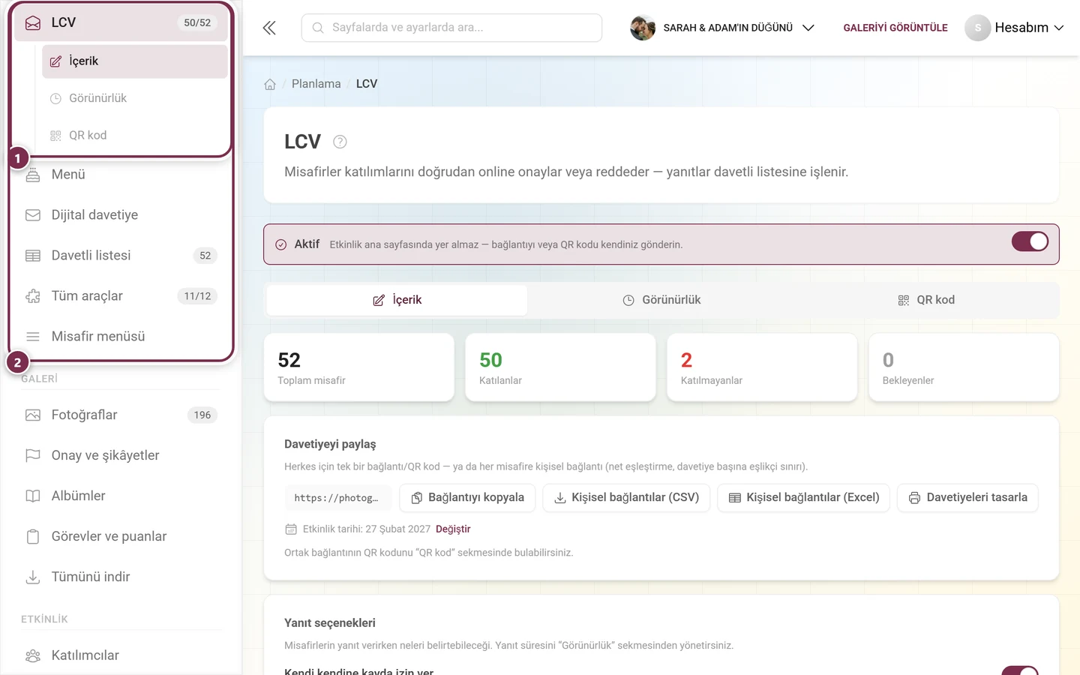Open Katılımcılar in sidebar

[x=120, y=655]
